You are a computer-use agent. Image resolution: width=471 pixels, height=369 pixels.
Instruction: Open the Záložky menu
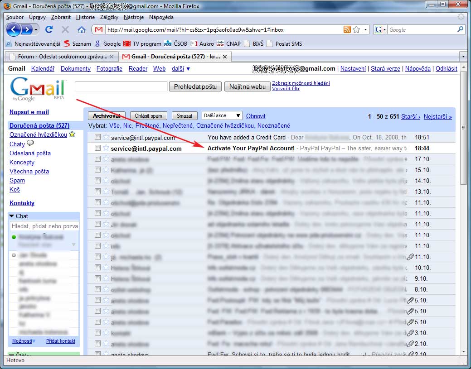pyautogui.click(x=109, y=17)
